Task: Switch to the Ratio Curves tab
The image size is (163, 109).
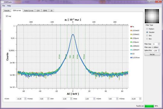Action: [x=29, y=10]
